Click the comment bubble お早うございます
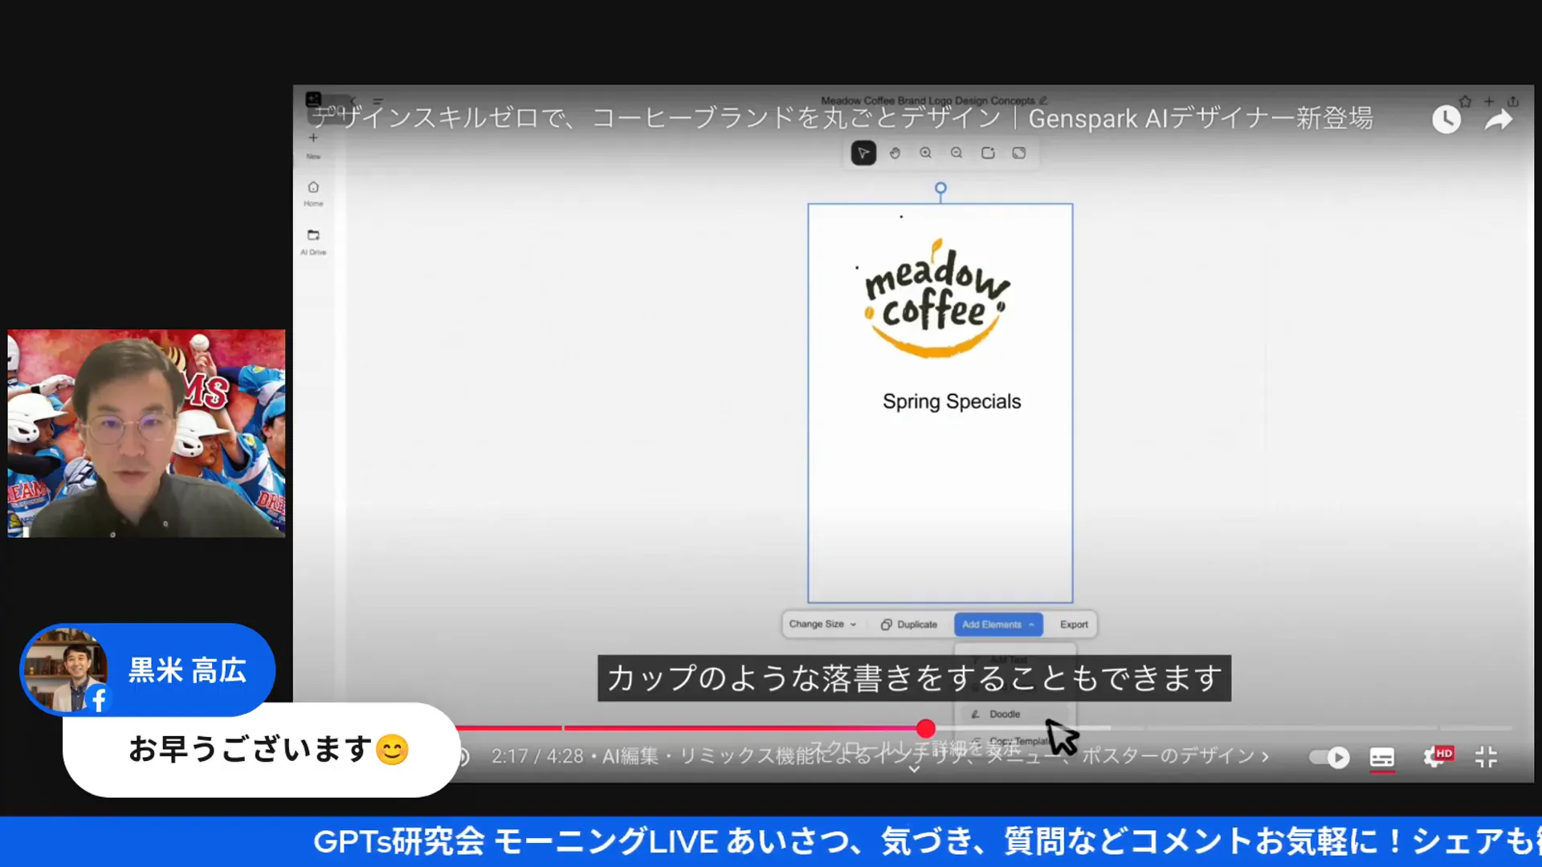Viewport: 1542px width, 867px height. point(261,750)
